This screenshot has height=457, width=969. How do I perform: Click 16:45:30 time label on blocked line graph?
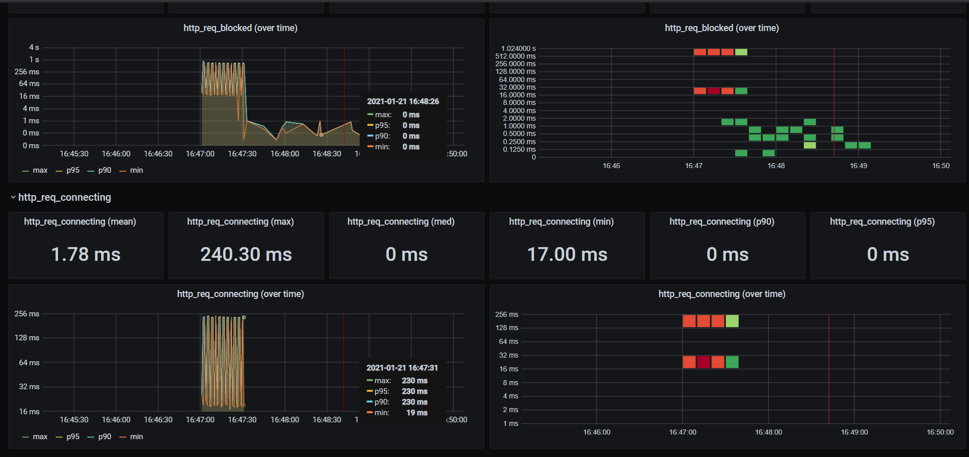click(x=74, y=153)
